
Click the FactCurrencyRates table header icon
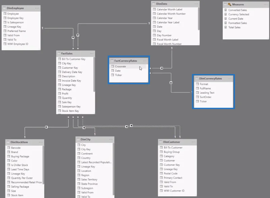(112, 61)
